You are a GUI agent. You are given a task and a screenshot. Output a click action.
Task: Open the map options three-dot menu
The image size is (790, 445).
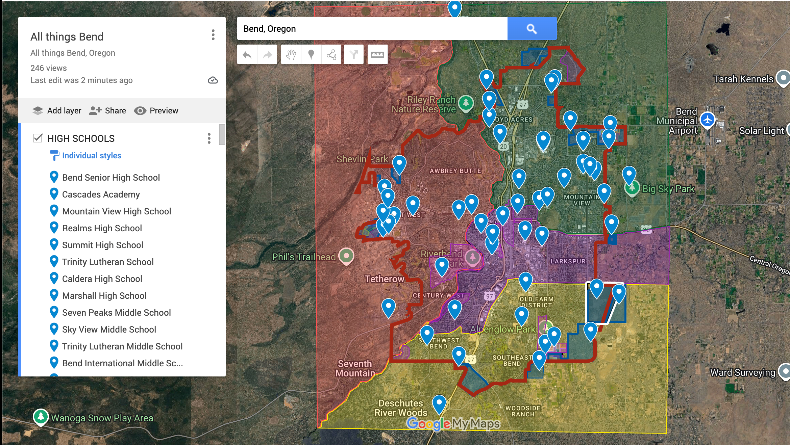213,35
